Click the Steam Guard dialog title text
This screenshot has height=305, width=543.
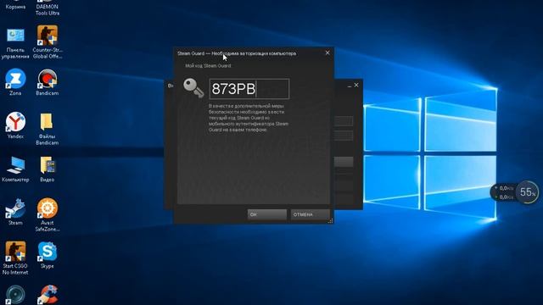click(237, 53)
